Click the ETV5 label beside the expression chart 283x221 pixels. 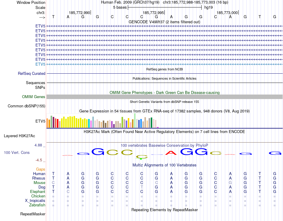click(x=40, y=121)
